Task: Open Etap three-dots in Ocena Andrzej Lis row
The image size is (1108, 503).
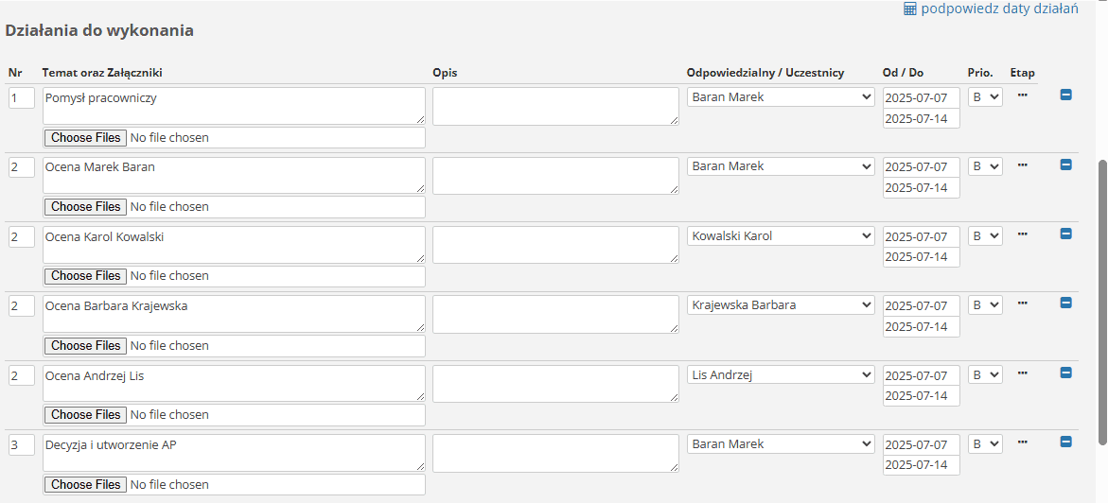Action: pos(1022,373)
